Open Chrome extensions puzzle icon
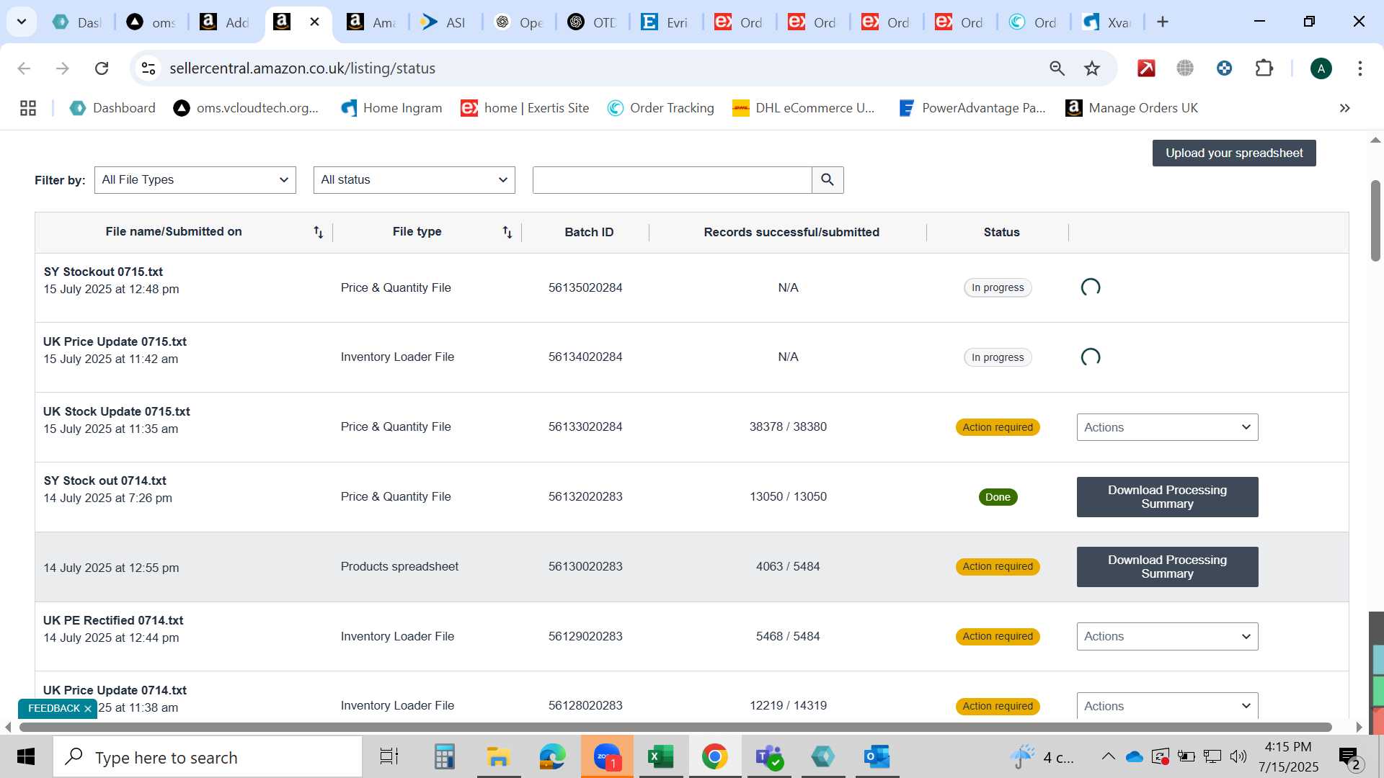1384x778 pixels. pyautogui.click(x=1264, y=68)
